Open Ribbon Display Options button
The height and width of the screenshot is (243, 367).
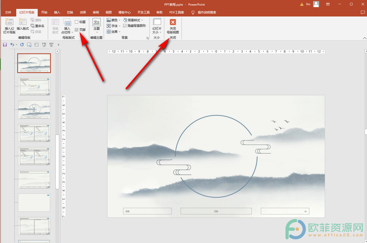click(328, 4)
